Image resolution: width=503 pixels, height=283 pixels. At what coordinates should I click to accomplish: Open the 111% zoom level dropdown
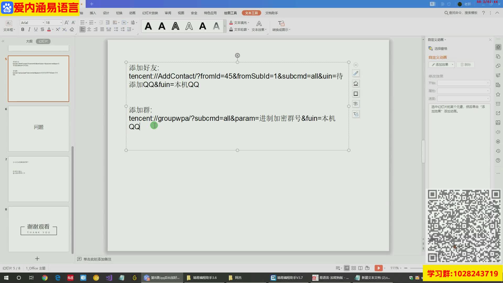[x=396, y=268]
